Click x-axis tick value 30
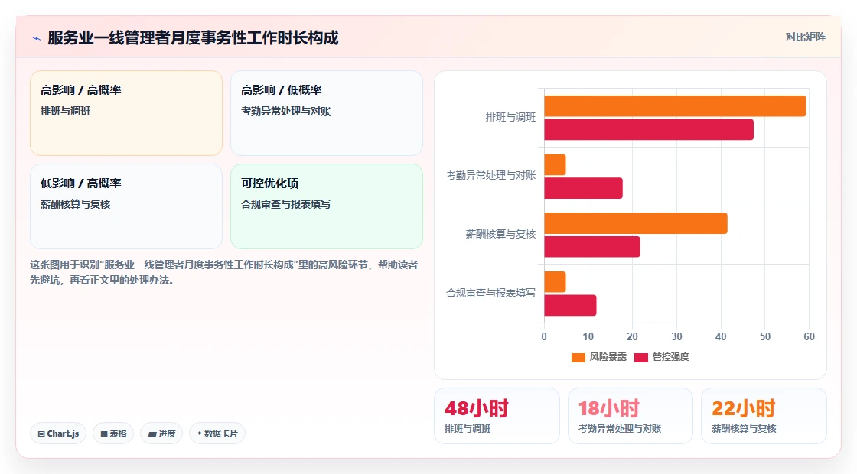This screenshot has height=474, width=857. tap(676, 337)
